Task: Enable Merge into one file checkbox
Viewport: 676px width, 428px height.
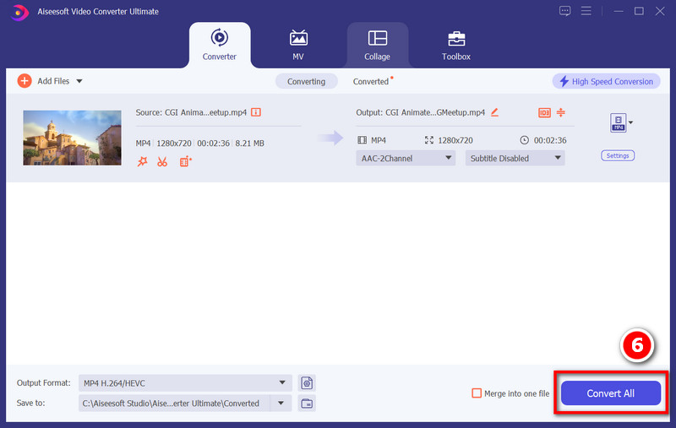Action: tap(477, 393)
